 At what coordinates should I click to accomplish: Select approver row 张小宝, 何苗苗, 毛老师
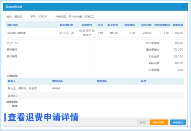(x=95, y=88)
